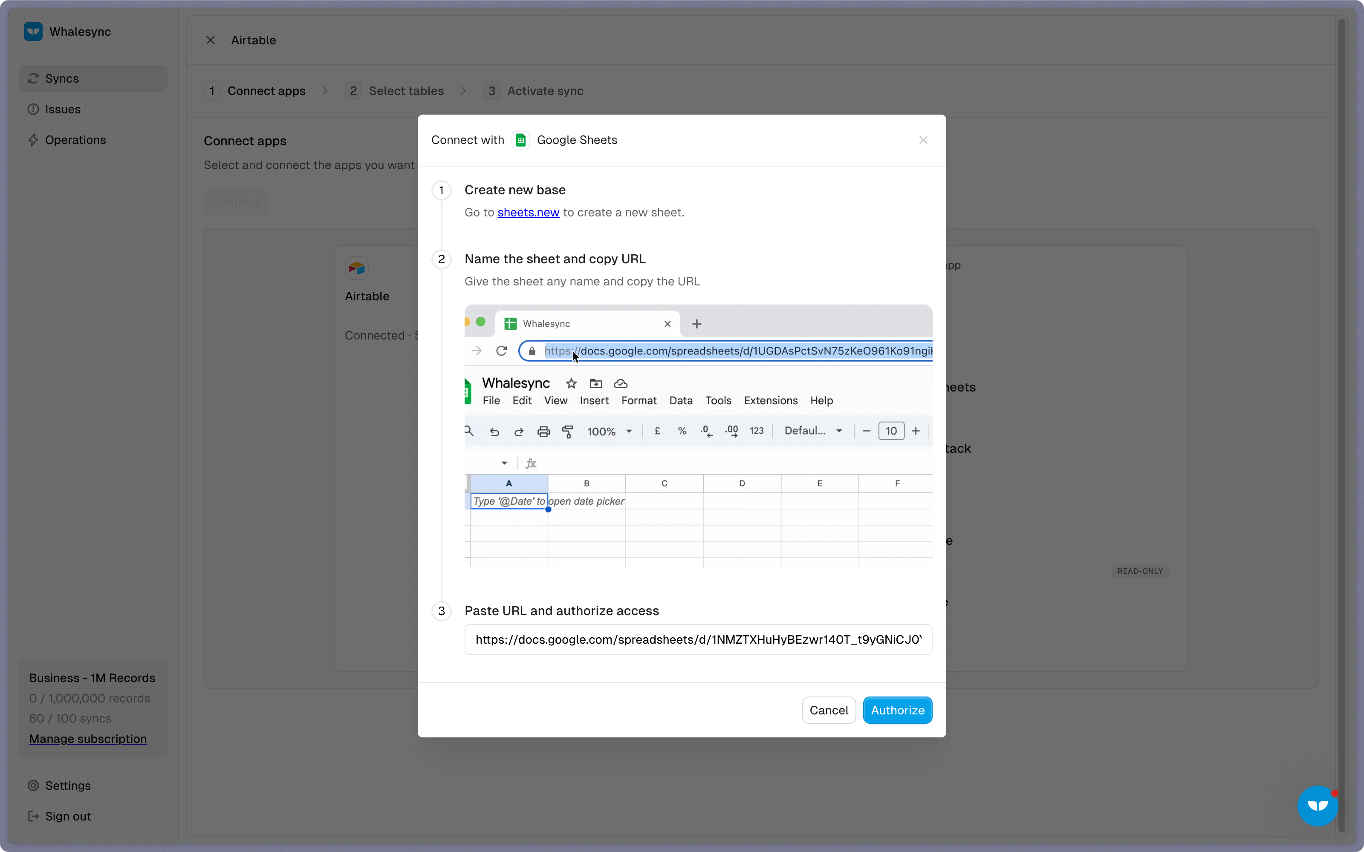
Task: Click 'Name the sheet and copy URL' heading
Action: click(x=555, y=259)
